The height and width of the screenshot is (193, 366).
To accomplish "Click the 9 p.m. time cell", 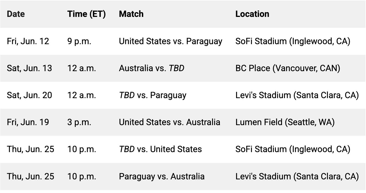I will pyautogui.click(x=79, y=41).
